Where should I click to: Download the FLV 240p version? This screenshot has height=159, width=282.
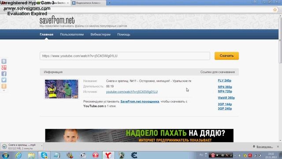(x=224, y=80)
